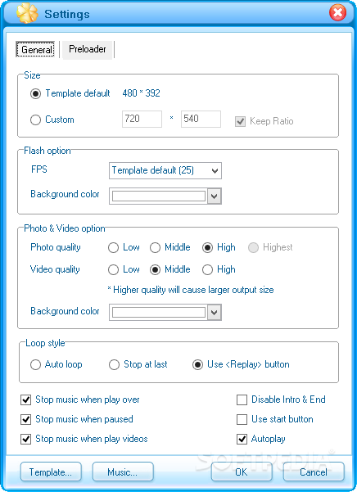Screen dimensions: 357x492
Task: Uncheck Stop music when play videos
Action: click(x=25, y=439)
